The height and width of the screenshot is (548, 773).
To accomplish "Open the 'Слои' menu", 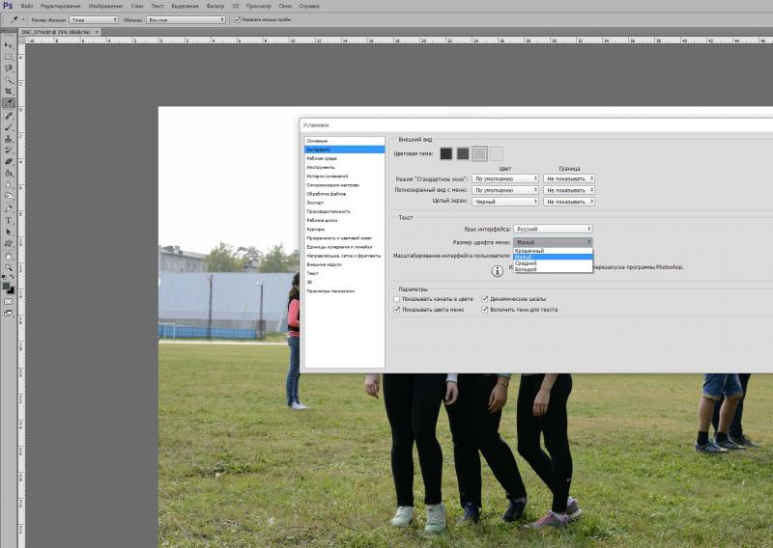I will coord(137,7).
